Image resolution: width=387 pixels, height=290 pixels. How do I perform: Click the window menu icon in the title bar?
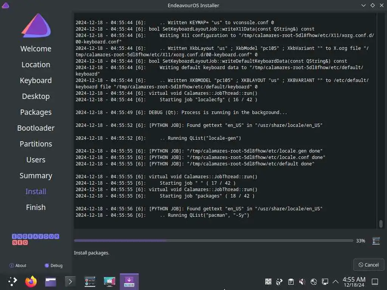pos(5,5)
